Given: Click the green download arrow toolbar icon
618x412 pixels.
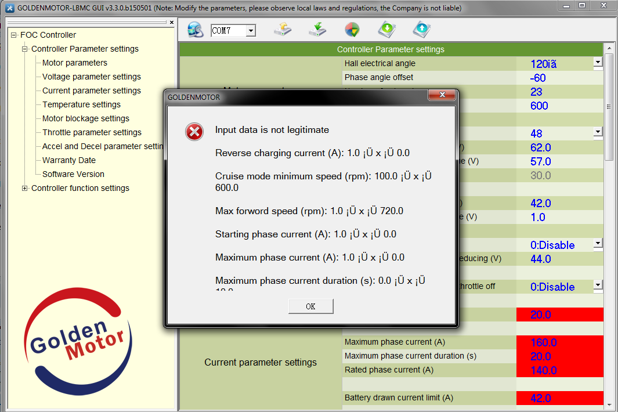Looking at the screenshot, I should point(386,29).
